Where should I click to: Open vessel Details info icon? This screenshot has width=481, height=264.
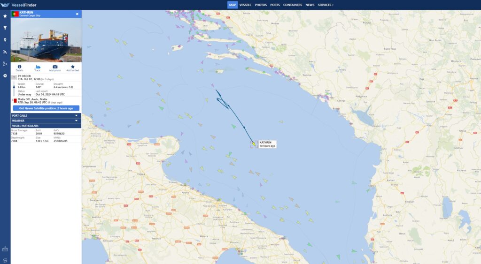click(19, 68)
